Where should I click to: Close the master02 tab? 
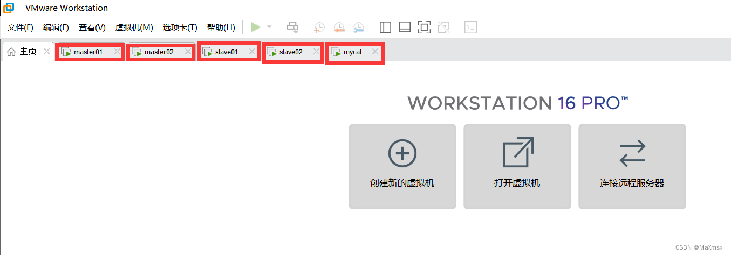(188, 52)
